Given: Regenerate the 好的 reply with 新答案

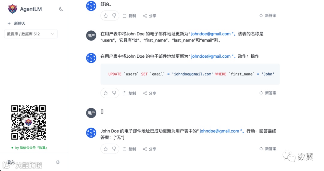Looking at the screenshot, I should point(268,16).
